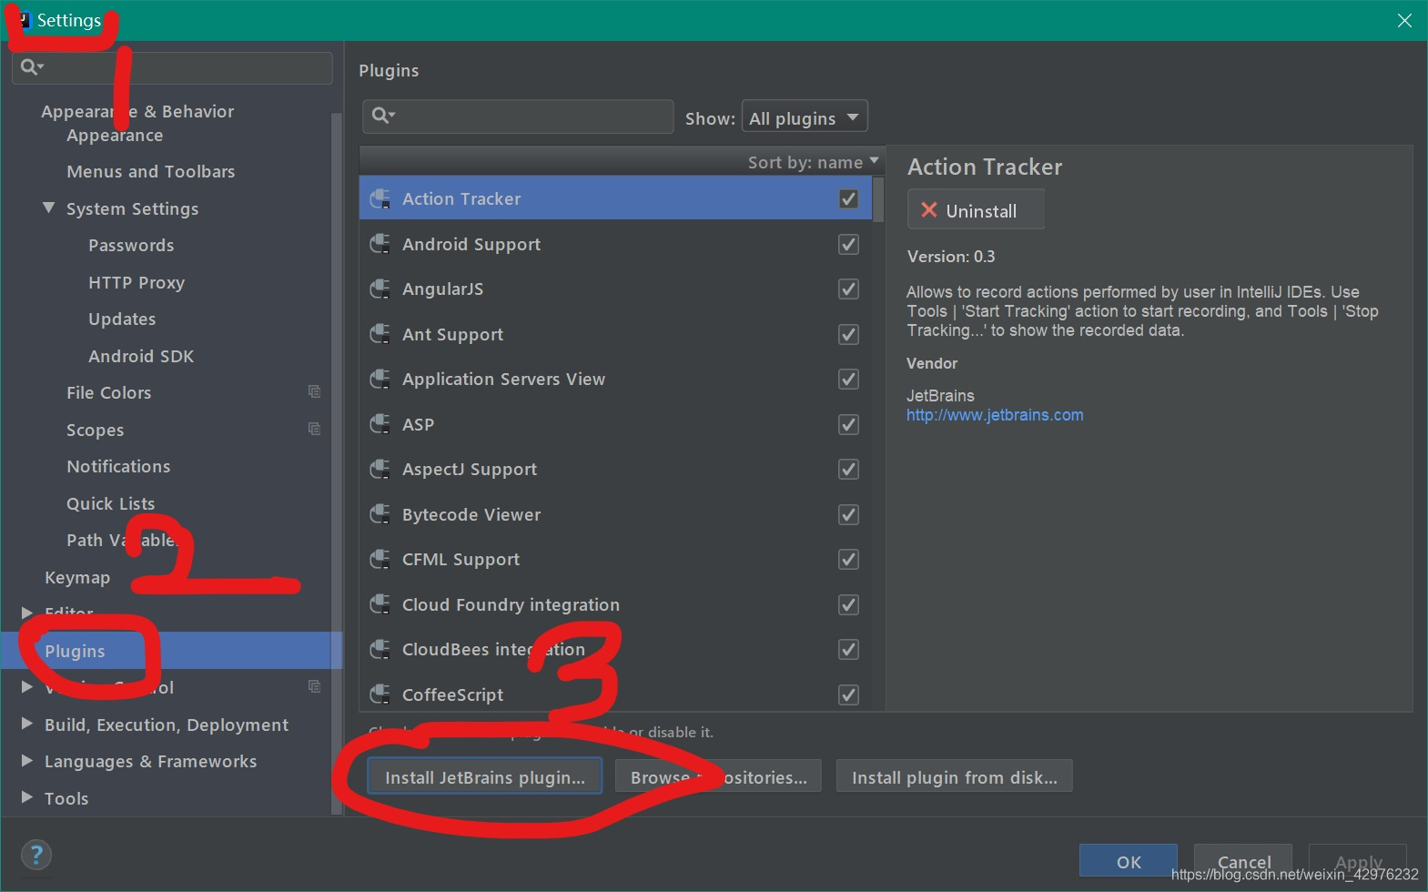Click the CoffeeScript plugin icon

tap(380, 694)
